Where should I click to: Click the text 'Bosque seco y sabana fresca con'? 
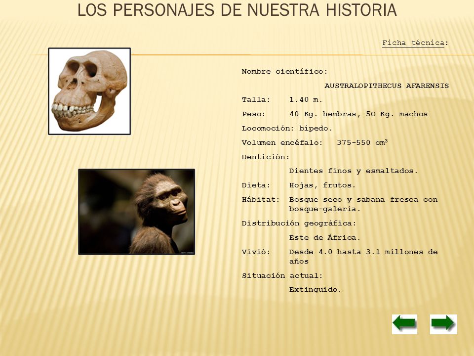click(x=363, y=199)
